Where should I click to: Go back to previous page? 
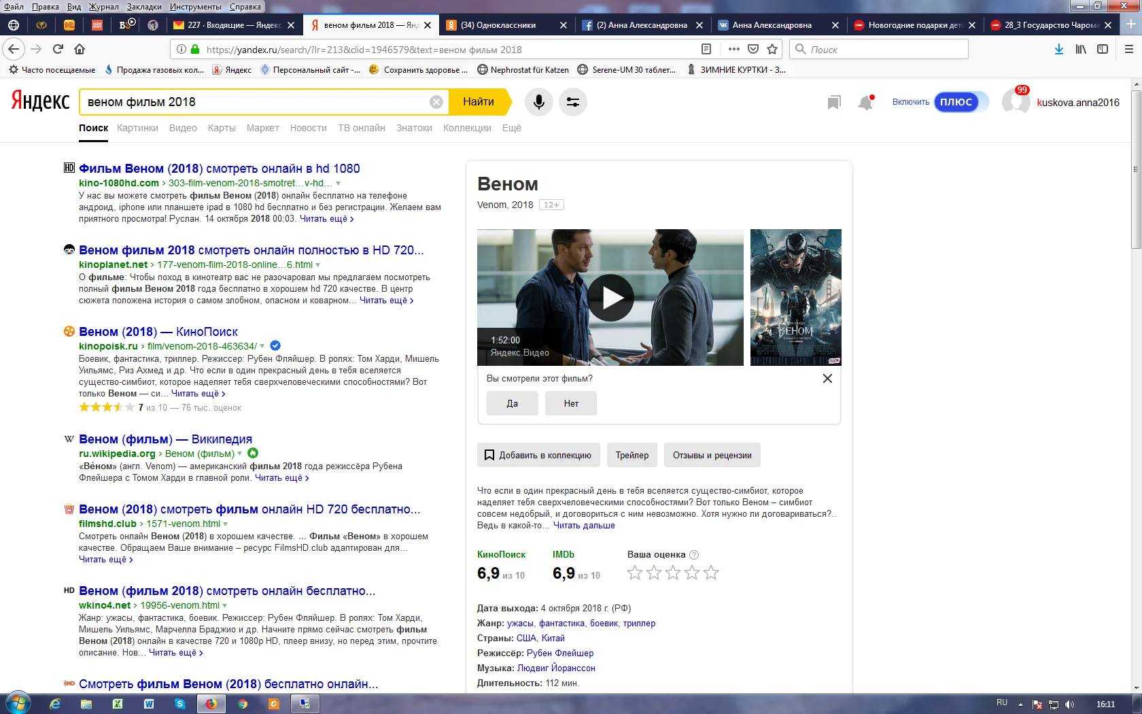(14, 49)
